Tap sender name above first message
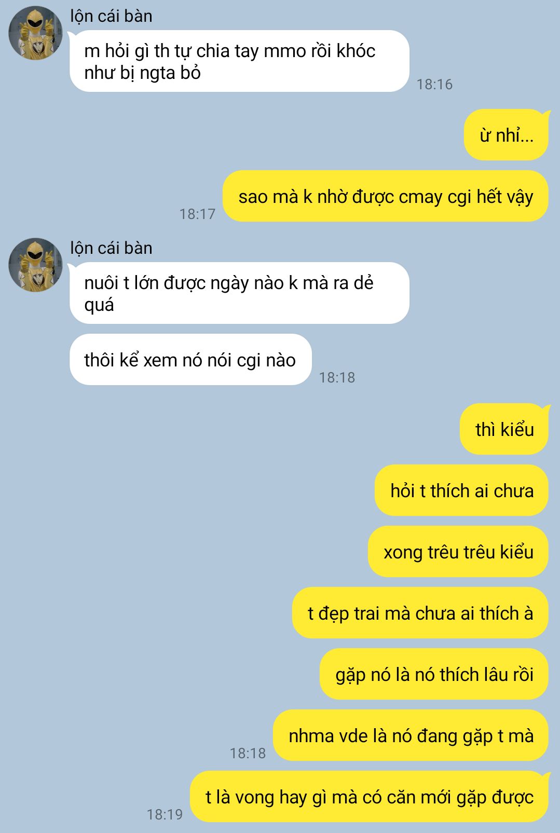560x833 pixels. click(111, 16)
